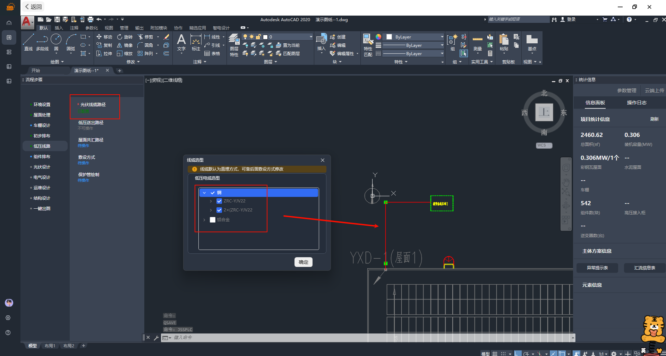This screenshot has width=666, height=356.
Task: Switch to the 操作日志 tab
Action: tap(637, 103)
